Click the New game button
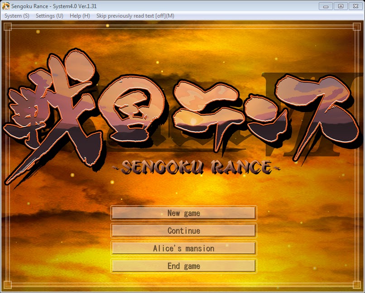Screen dimensions: 365x293 [x=183, y=213]
